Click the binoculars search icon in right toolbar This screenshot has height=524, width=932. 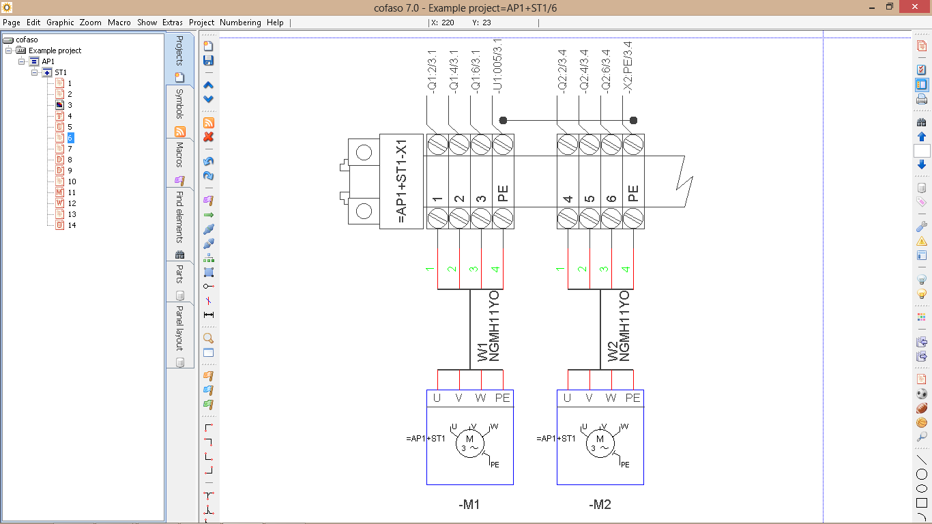click(x=922, y=123)
